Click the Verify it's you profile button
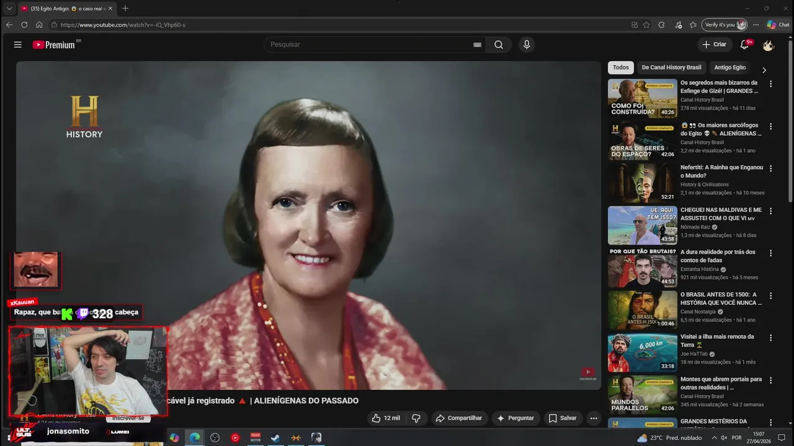 tap(725, 25)
